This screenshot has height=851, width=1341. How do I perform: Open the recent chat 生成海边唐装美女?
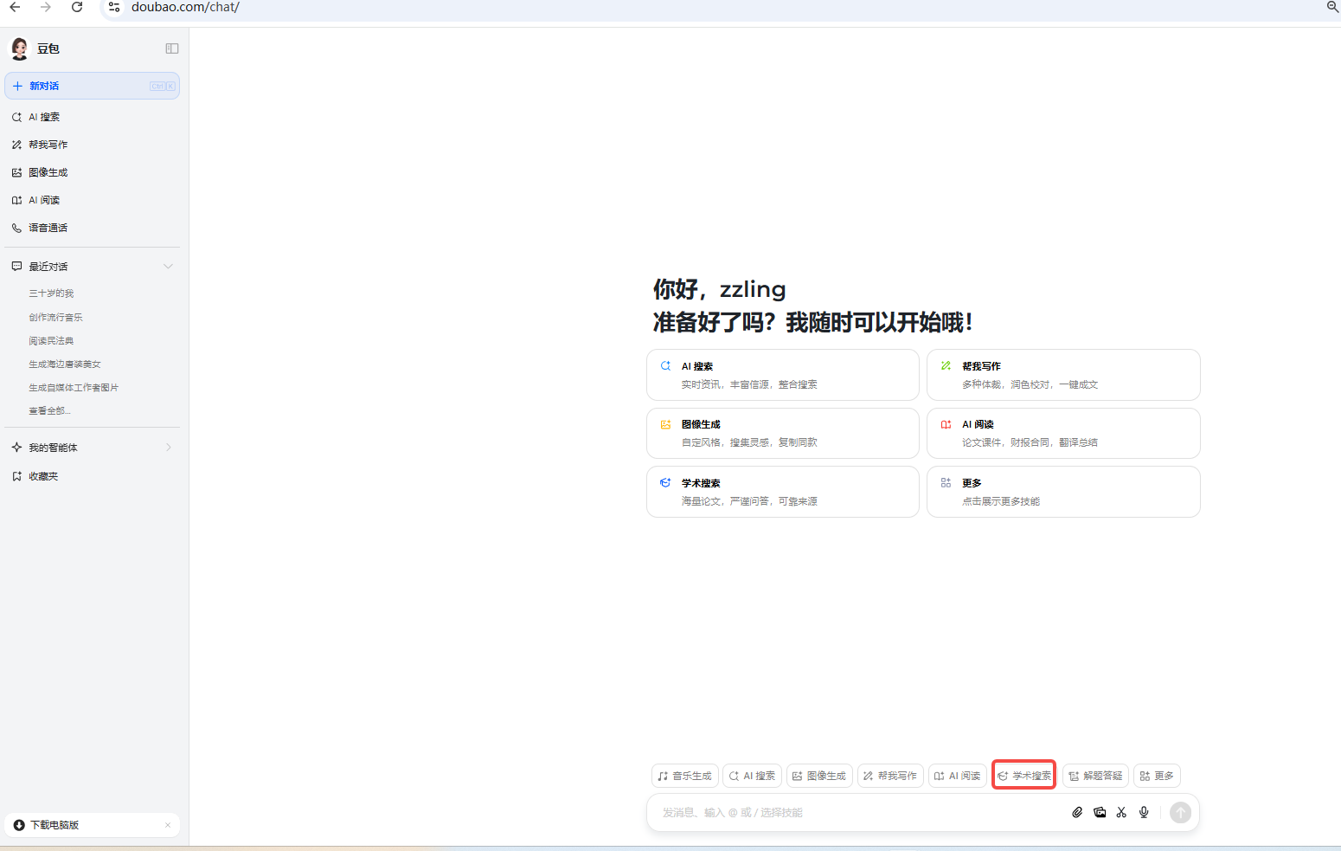pos(65,364)
